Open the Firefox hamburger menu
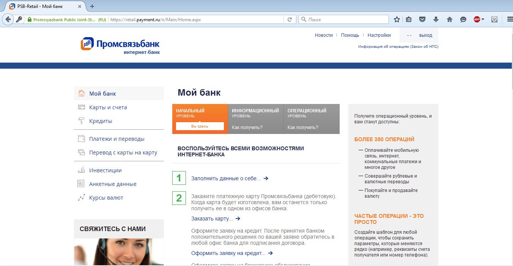The height and width of the screenshot is (266, 513). pyautogui.click(x=509, y=19)
